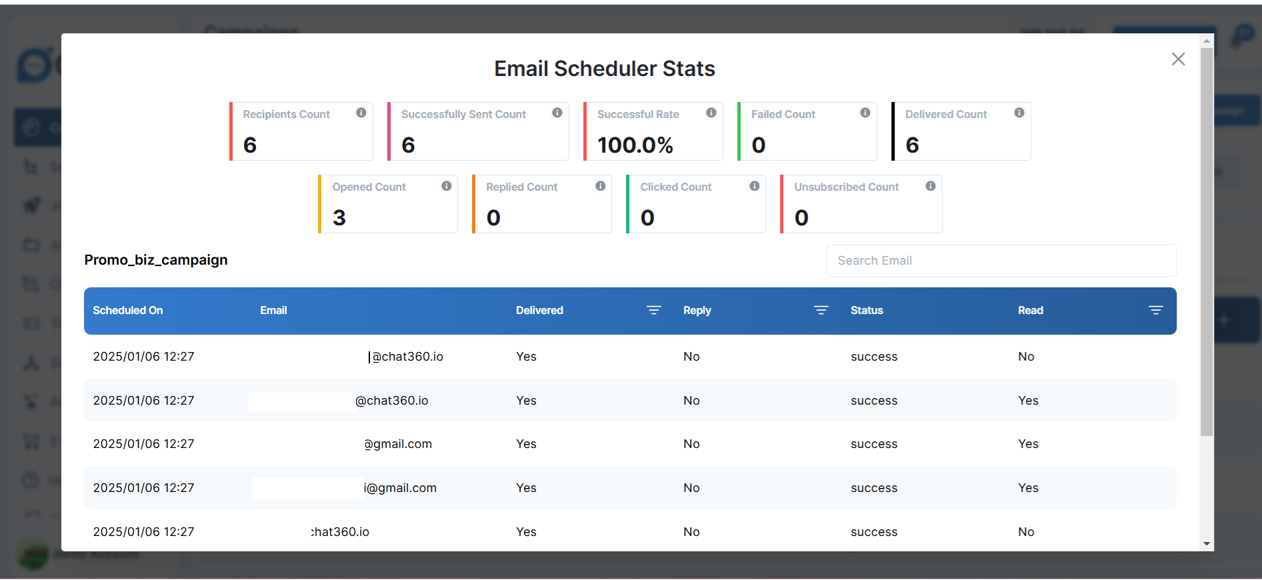Select the Promo_biz_campaign title text
Screen dimensions: 1262x580
[x=156, y=260]
